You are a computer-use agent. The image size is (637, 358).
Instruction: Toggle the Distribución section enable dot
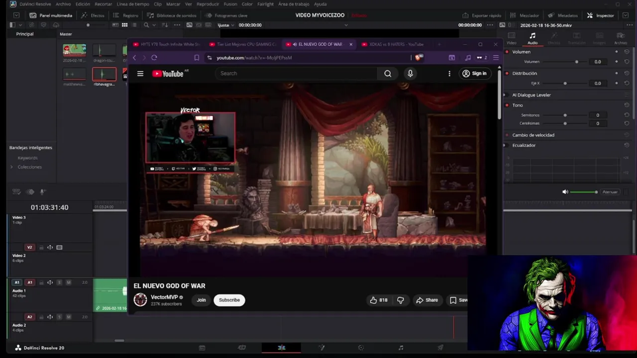[507, 73]
